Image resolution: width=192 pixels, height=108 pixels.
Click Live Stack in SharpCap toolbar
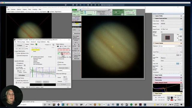pyautogui.click(x=51, y=12)
